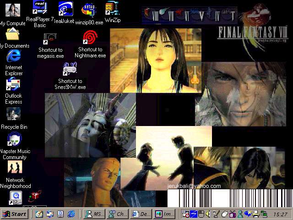The image size is (293, 220).
Task: Select the Network Neighborhood icon
Action: [15, 167]
